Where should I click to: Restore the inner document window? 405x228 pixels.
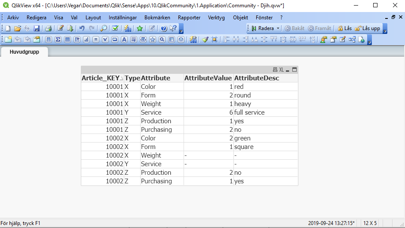click(393, 17)
